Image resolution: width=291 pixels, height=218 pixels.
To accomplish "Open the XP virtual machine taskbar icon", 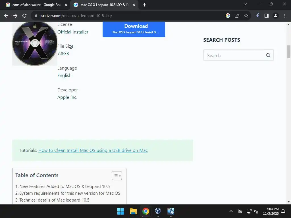I will tap(171, 211).
